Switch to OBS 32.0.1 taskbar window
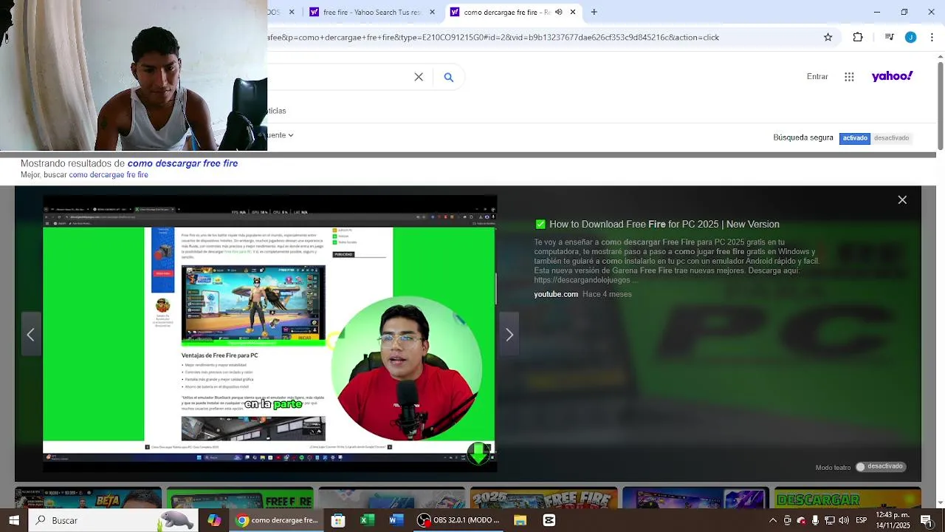Image resolution: width=945 pixels, height=532 pixels. pyautogui.click(x=459, y=520)
